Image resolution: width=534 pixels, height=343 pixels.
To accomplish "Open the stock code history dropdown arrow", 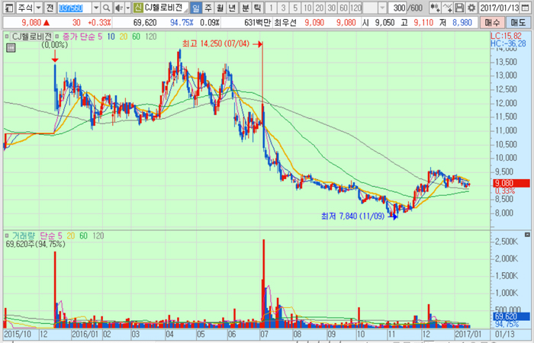I will point(96,8).
